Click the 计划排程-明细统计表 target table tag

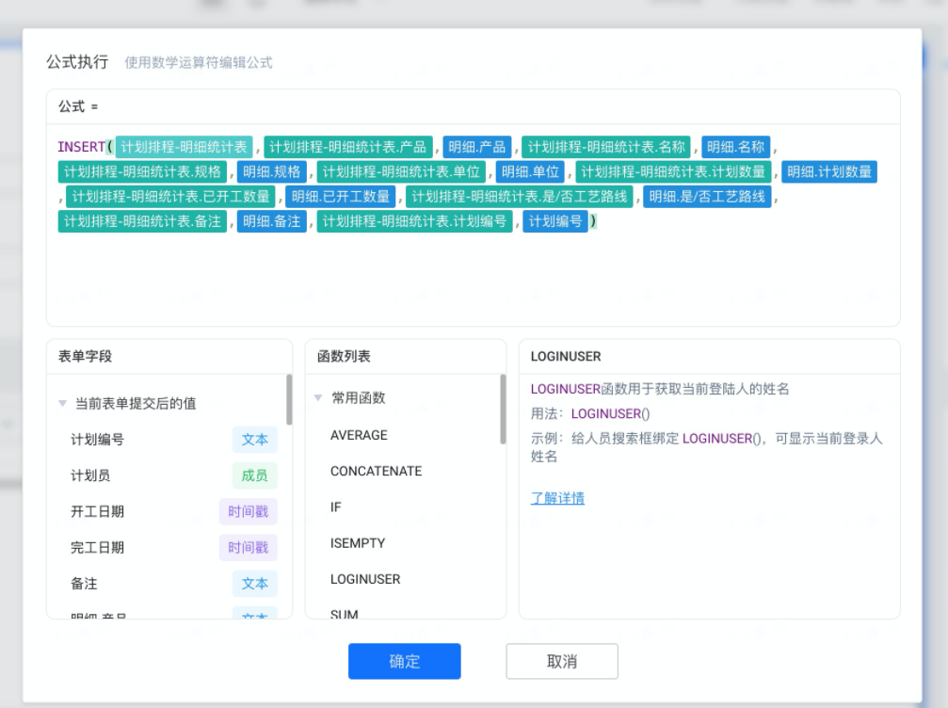tap(185, 147)
